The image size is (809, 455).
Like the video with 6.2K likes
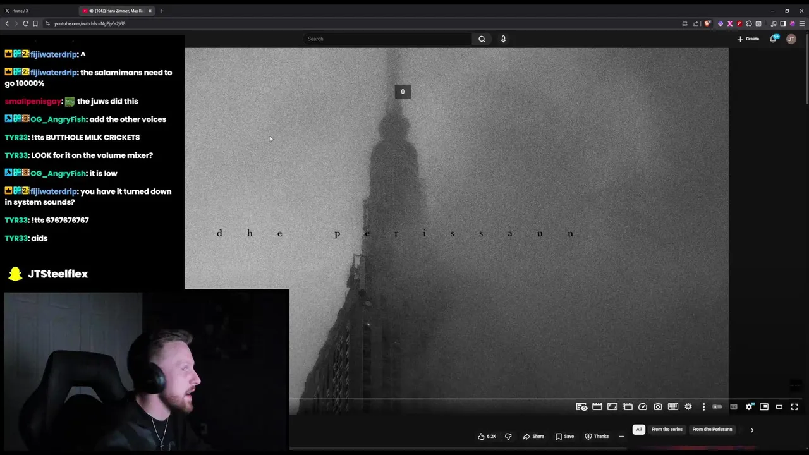coord(487,436)
